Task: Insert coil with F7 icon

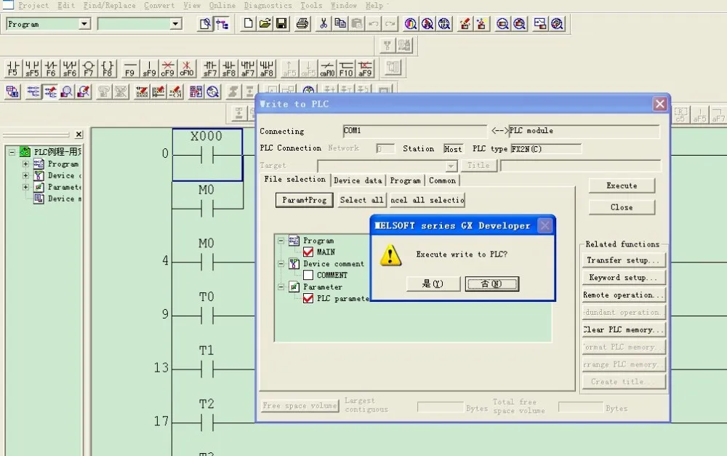Action: click(89, 68)
